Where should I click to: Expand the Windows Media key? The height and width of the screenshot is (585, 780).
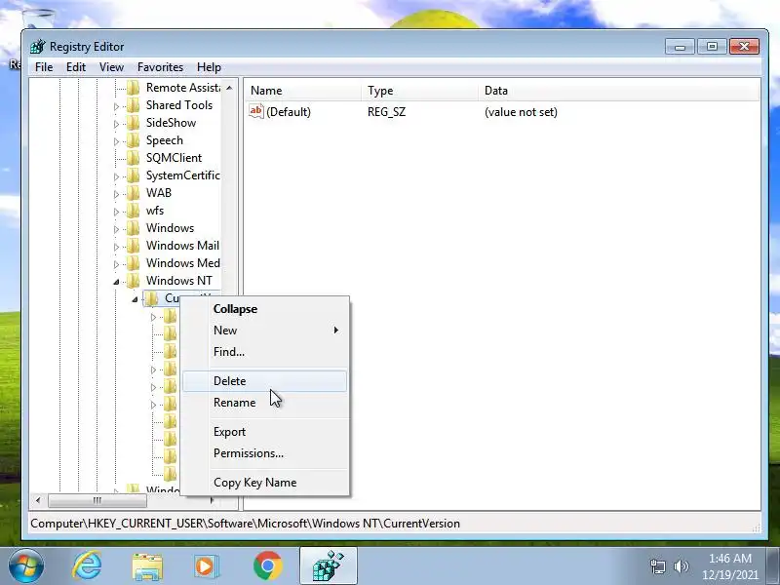tap(116, 263)
